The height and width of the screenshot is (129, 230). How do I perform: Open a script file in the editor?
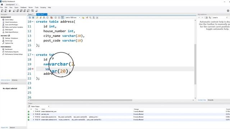[x=30, y=18]
